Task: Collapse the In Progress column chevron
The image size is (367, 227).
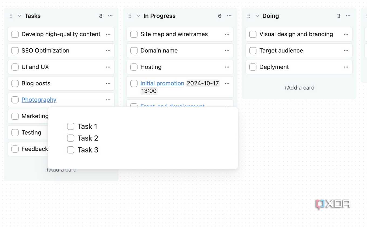Action: (138, 16)
